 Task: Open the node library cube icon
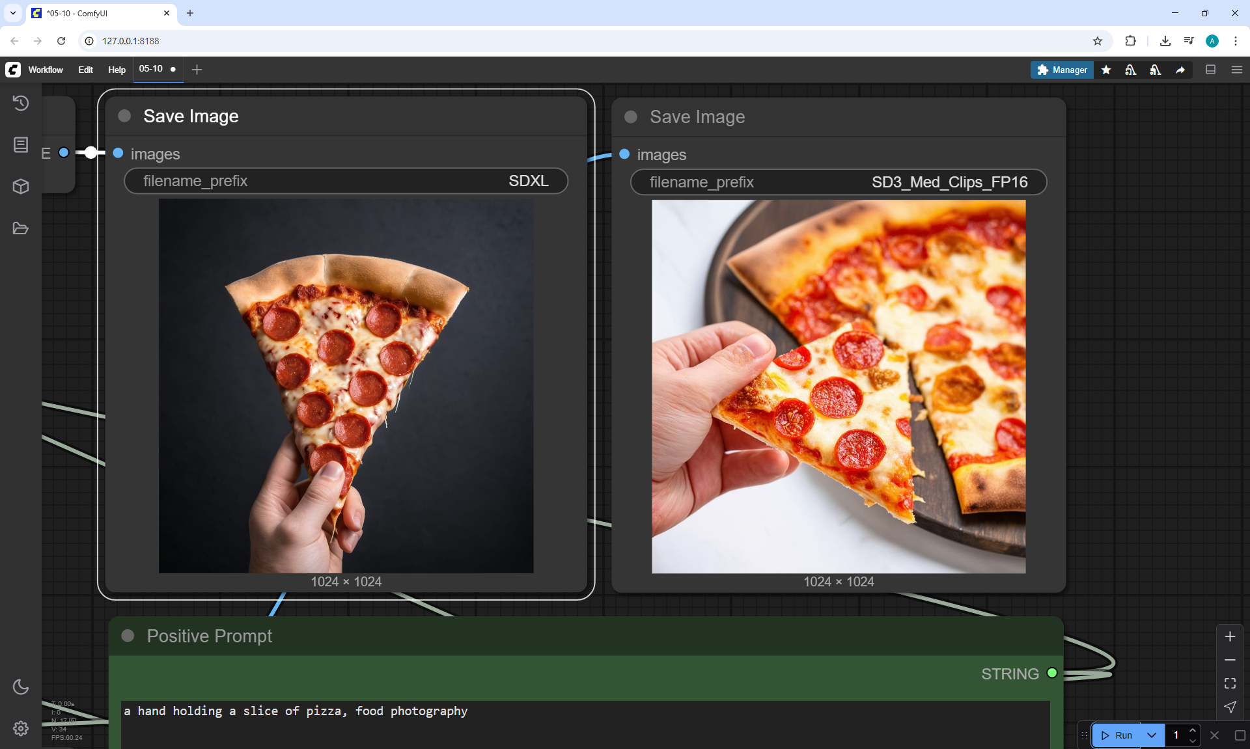[x=21, y=187]
